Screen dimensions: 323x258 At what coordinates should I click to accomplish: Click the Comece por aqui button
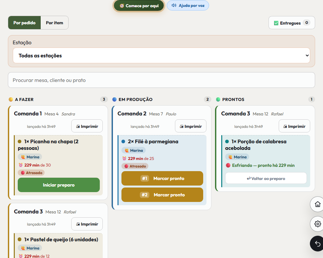point(139,6)
